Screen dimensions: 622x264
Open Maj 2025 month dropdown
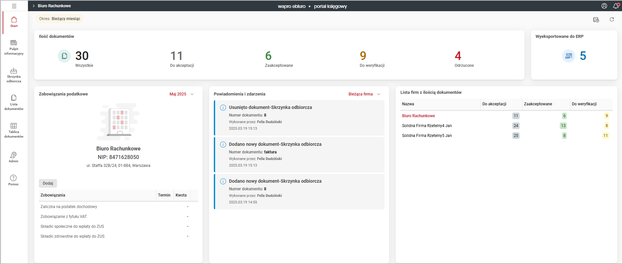182,94
